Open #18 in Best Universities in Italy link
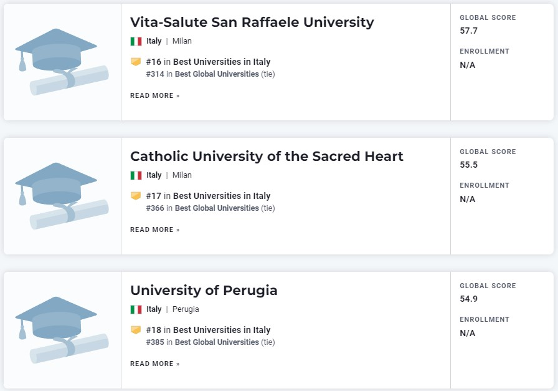Viewport: 558px width, 391px height. point(208,330)
